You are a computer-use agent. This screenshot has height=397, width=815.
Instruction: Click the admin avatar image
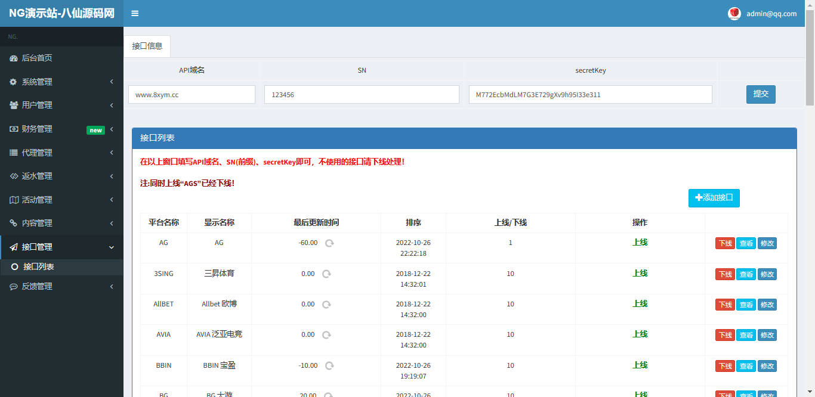734,13
